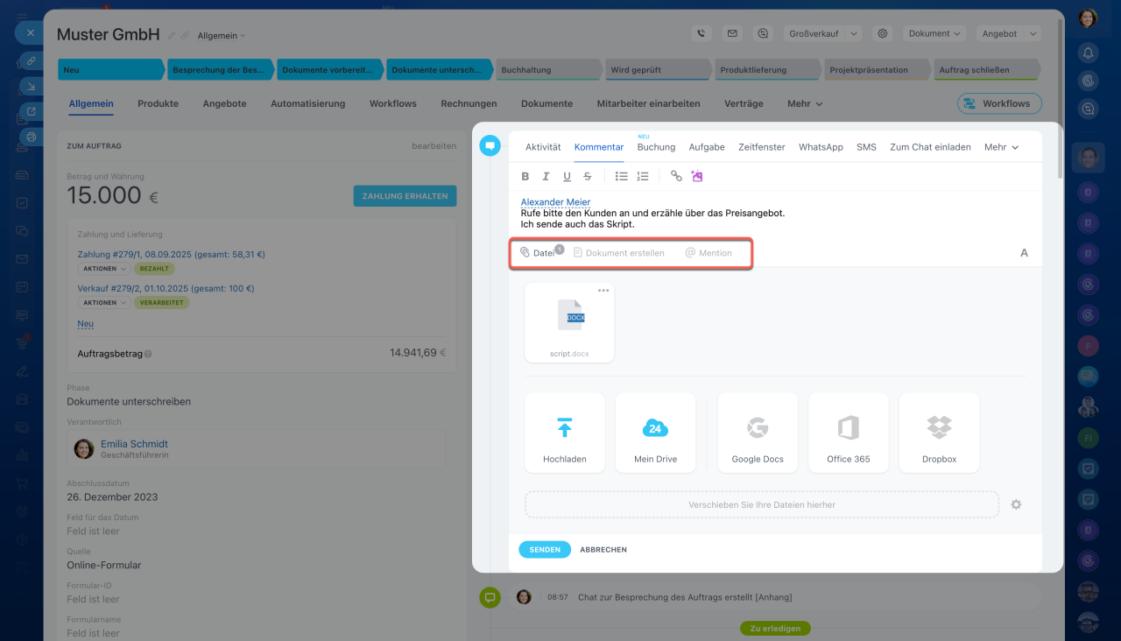Open the Allgemein dropdown next to deal title

(x=222, y=36)
